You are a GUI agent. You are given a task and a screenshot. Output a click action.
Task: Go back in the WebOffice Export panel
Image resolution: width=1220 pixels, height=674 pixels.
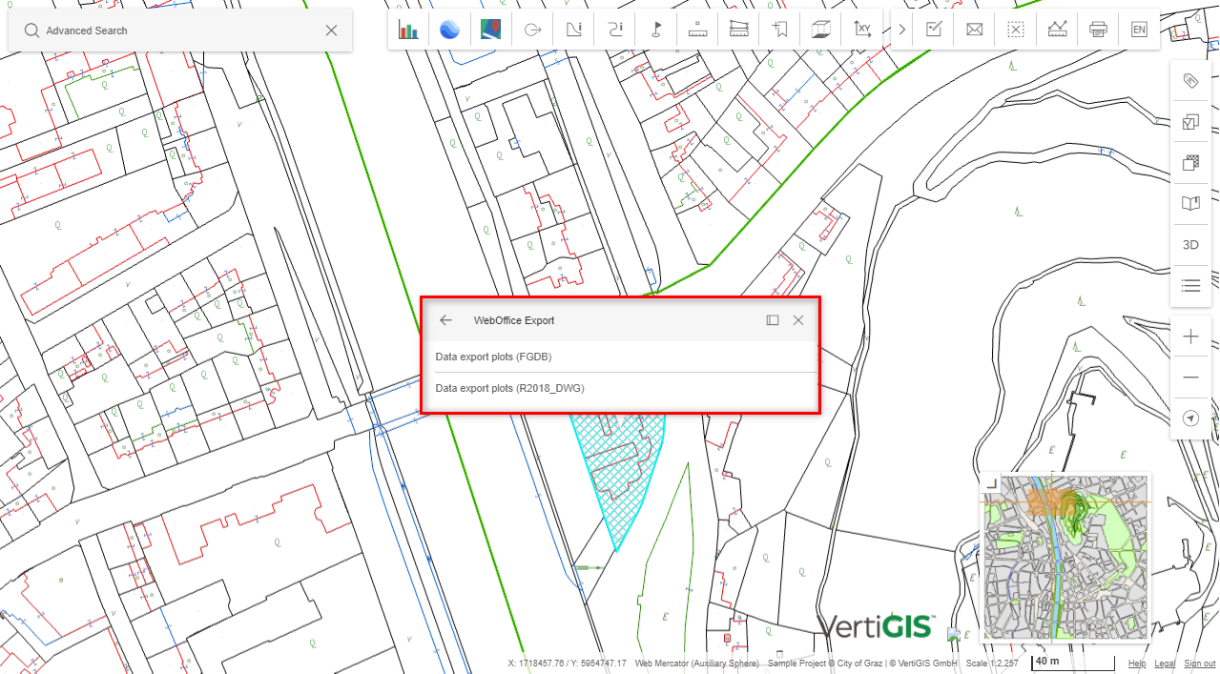click(445, 320)
